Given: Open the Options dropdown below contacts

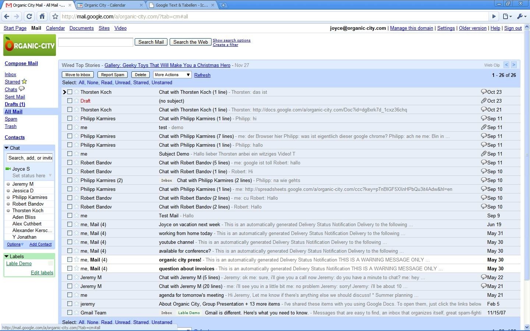Looking at the screenshot, I should 14,244.
